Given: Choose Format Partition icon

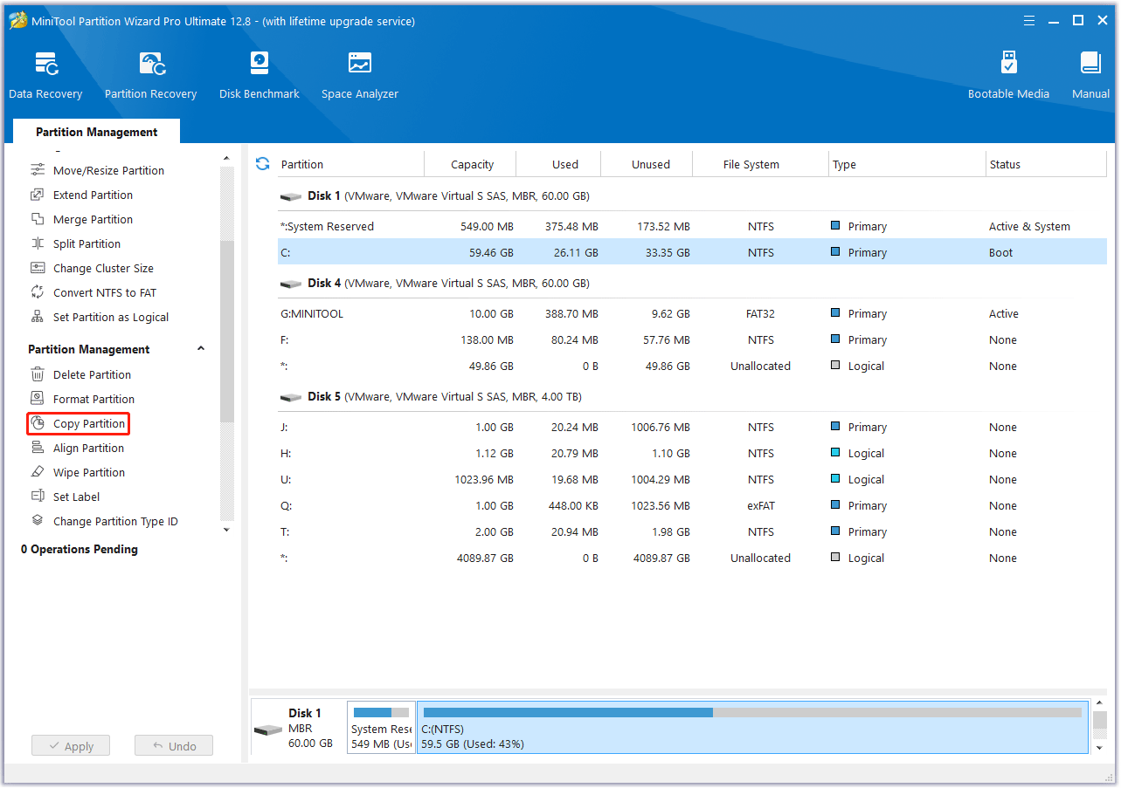Looking at the screenshot, I should pos(38,399).
